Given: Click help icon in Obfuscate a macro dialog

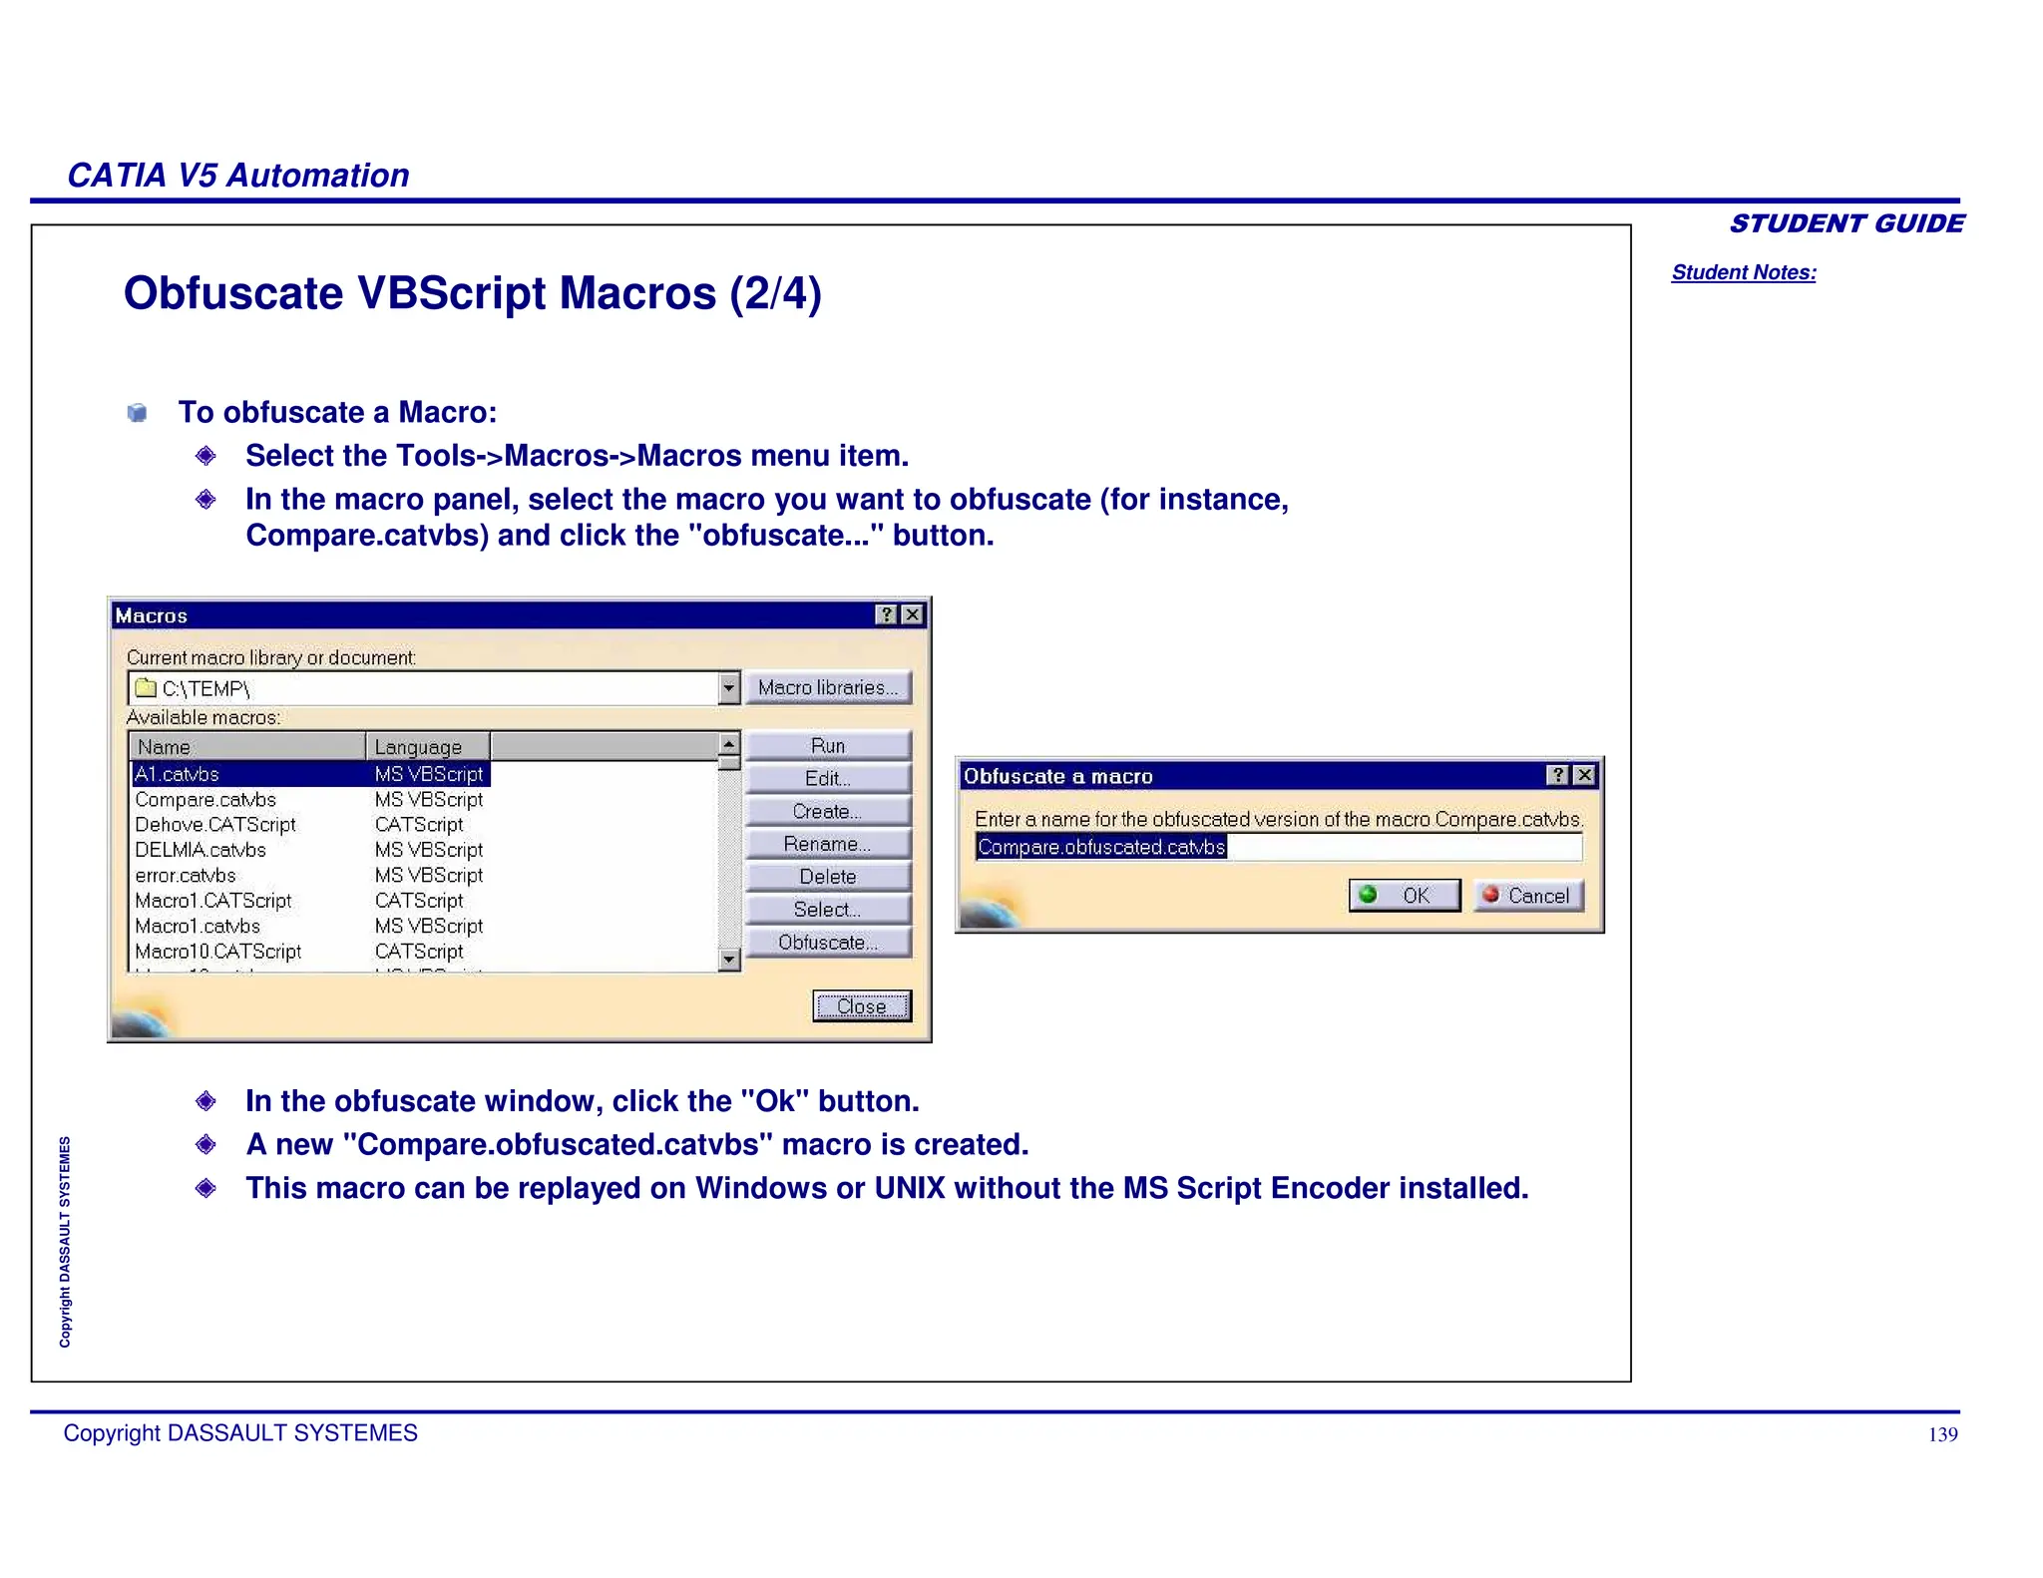Looking at the screenshot, I should coord(1558,775).
